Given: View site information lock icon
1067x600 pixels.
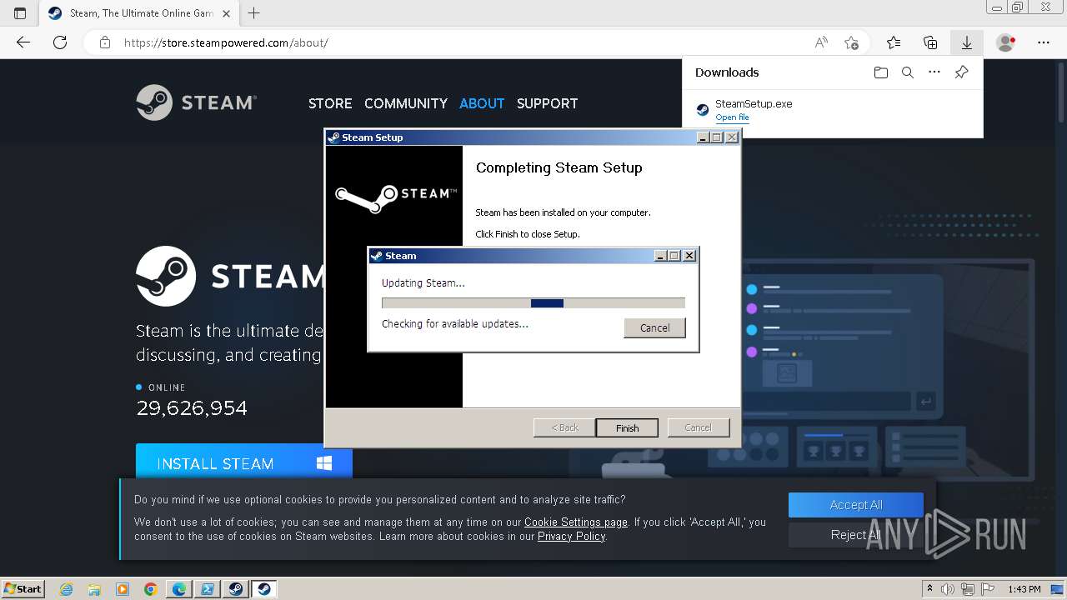Looking at the screenshot, I should point(105,42).
